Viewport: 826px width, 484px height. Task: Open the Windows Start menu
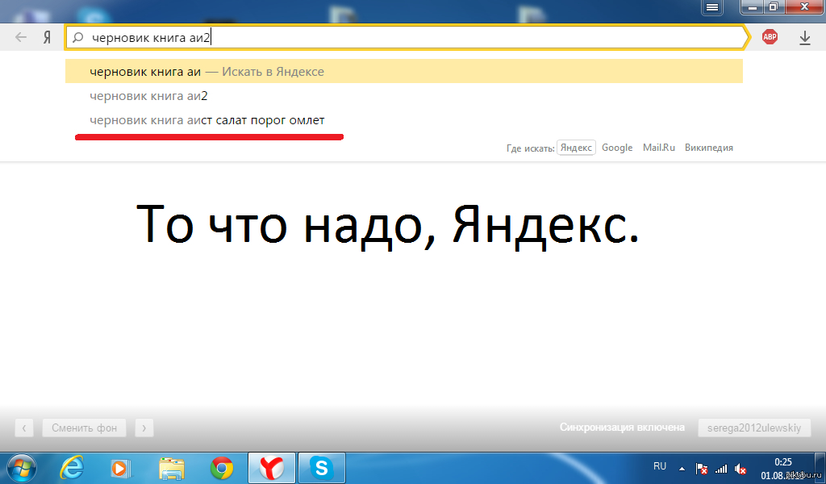click(20, 467)
